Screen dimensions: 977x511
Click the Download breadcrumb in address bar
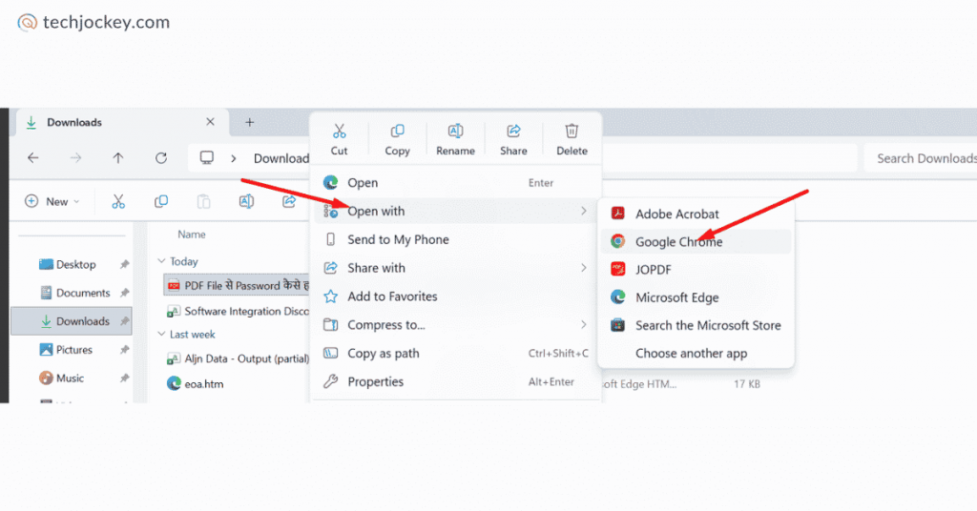[x=281, y=158]
